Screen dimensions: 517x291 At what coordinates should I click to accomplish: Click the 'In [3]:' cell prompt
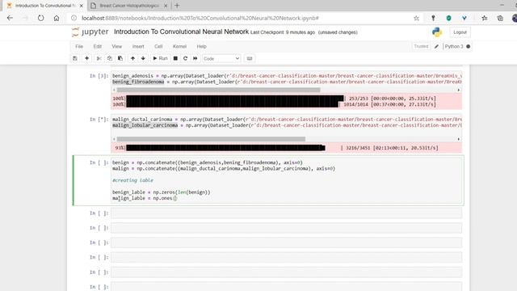[x=99, y=76]
